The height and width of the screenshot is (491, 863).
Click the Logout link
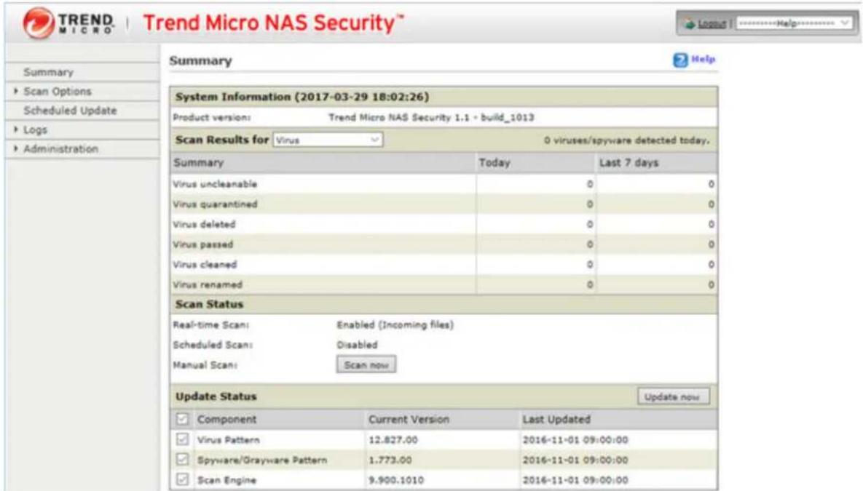712,24
